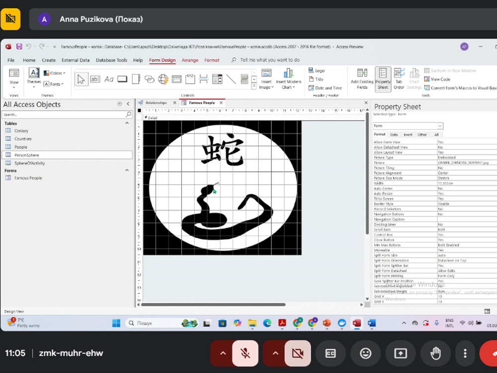Screen dimensions: 497x373
Task: Select the Label control tool
Action: 109,79
